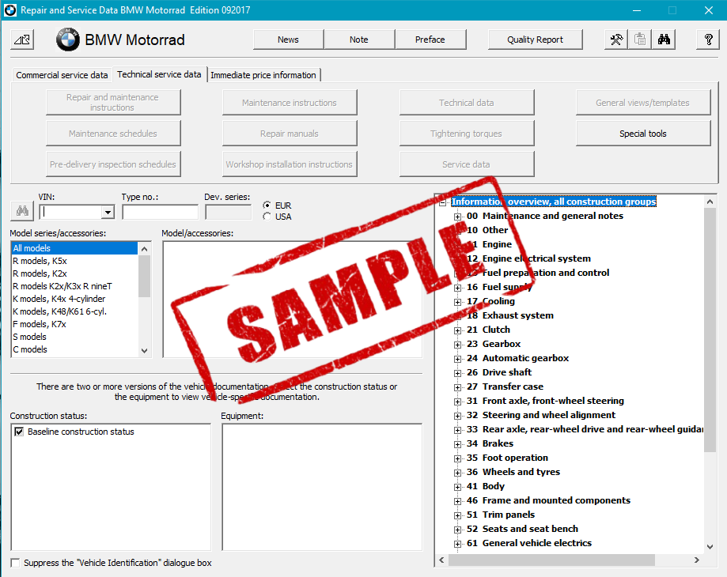Expand the 23 Gearbox node

click(457, 345)
